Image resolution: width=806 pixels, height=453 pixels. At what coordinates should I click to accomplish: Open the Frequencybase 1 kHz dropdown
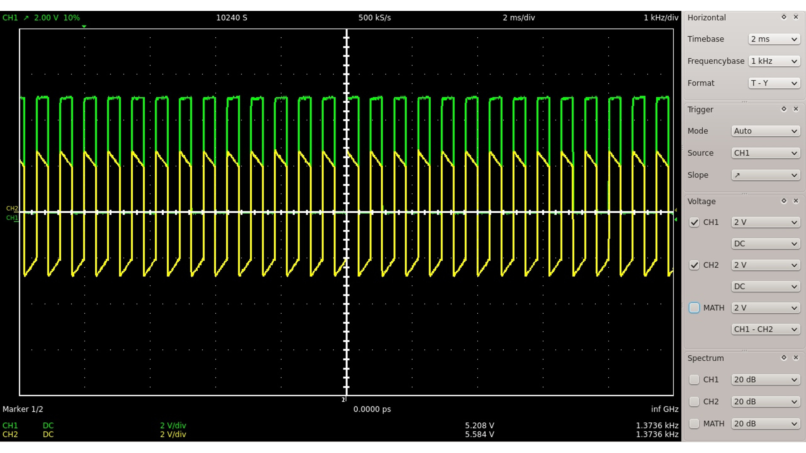[774, 61]
